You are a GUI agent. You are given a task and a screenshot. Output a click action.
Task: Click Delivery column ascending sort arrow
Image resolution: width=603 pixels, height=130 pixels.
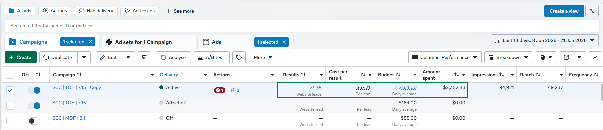pyautogui.click(x=182, y=75)
